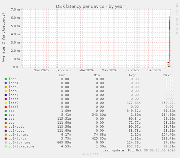Viewport: 180px width, 158px height.
Task: Click vg2/apps average value 68.78u
Action: 135,131
